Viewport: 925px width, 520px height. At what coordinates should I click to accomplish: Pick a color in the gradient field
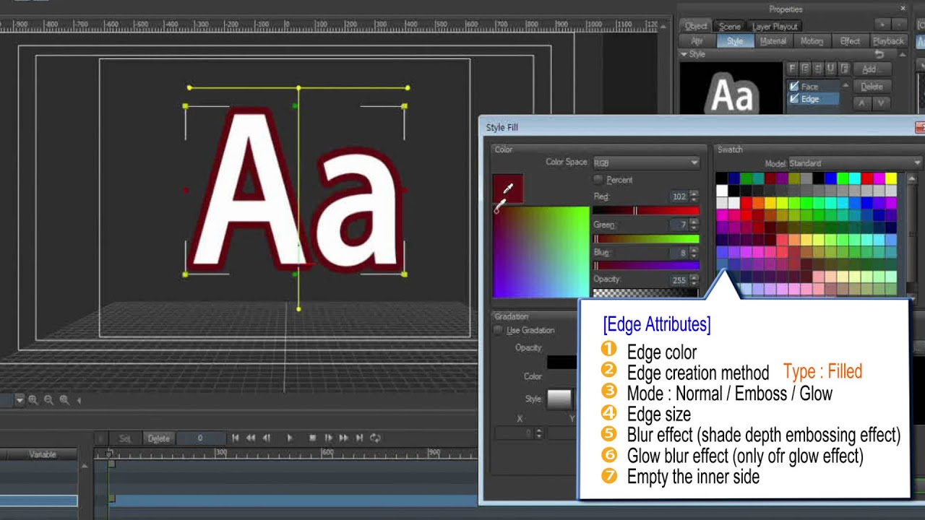point(541,251)
